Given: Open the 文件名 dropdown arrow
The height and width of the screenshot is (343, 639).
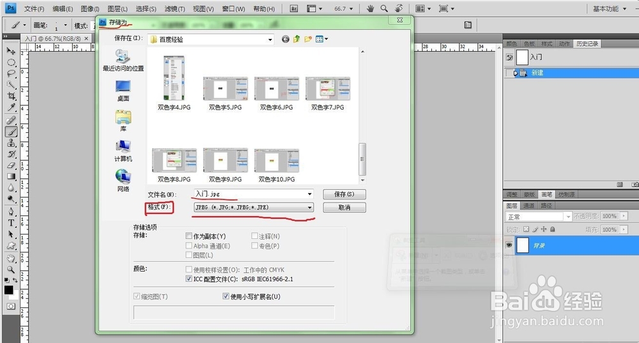Looking at the screenshot, I should (x=310, y=194).
